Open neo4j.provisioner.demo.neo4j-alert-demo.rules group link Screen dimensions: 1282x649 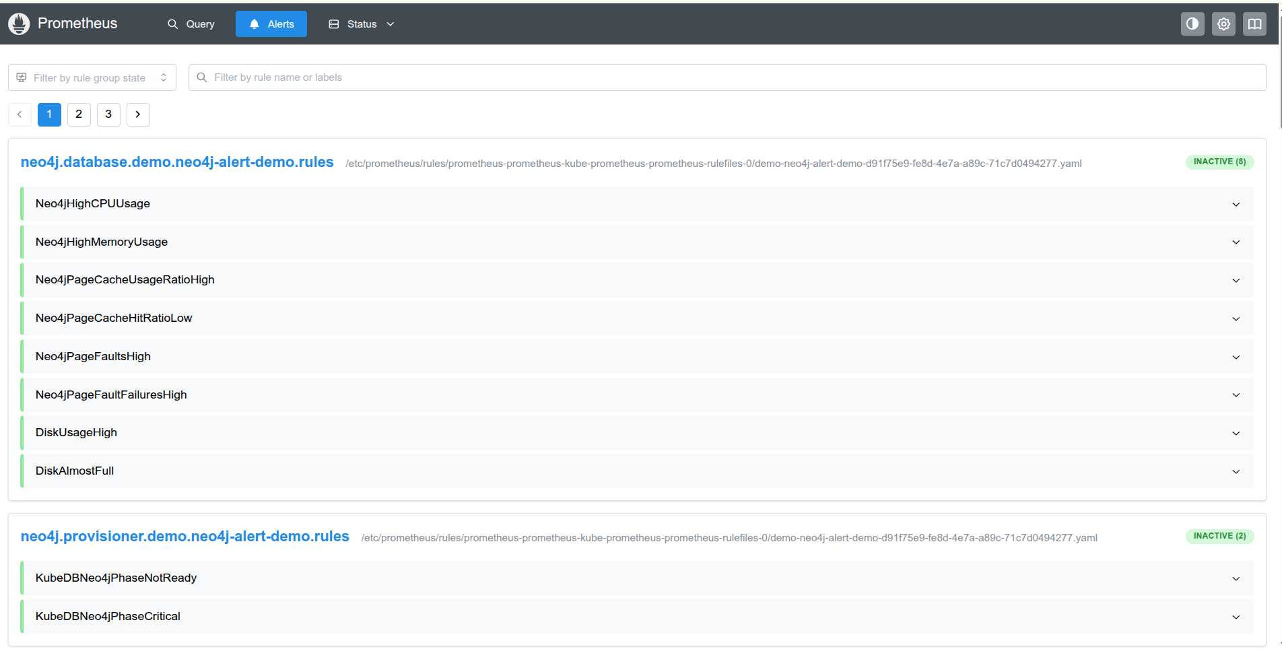[x=184, y=537]
